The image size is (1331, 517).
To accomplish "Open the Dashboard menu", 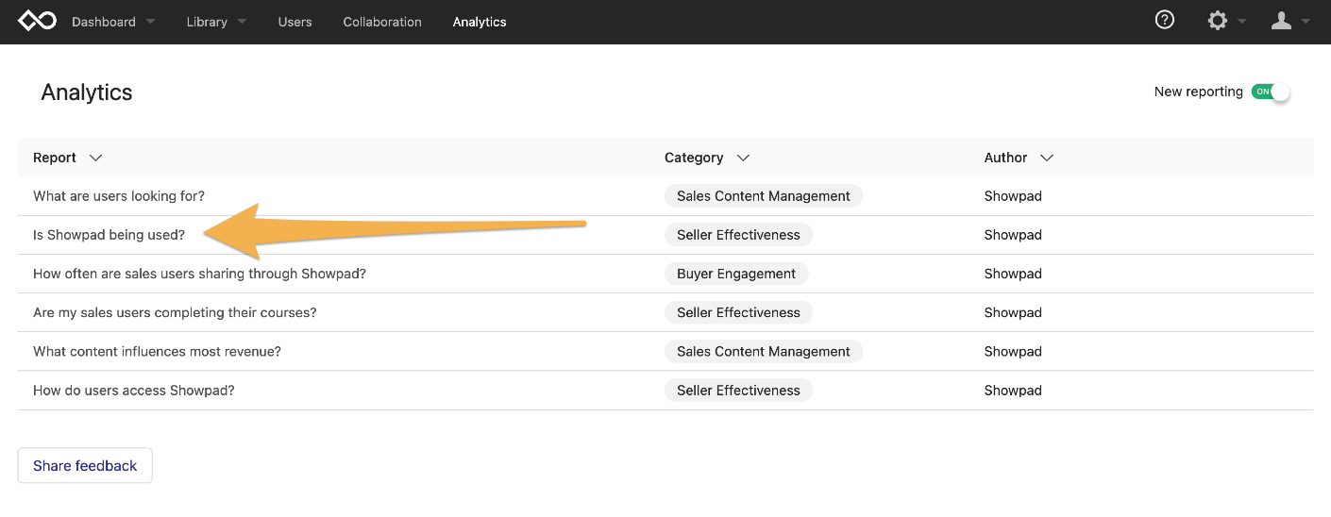I will tap(104, 22).
